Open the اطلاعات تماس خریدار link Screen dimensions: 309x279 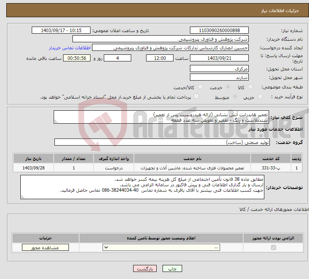(x=70, y=48)
